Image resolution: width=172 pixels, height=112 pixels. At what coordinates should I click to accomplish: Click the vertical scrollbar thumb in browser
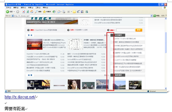click(x=166, y=43)
